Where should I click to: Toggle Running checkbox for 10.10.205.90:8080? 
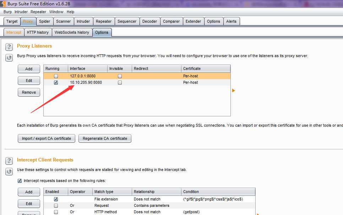(x=56, y=82)
